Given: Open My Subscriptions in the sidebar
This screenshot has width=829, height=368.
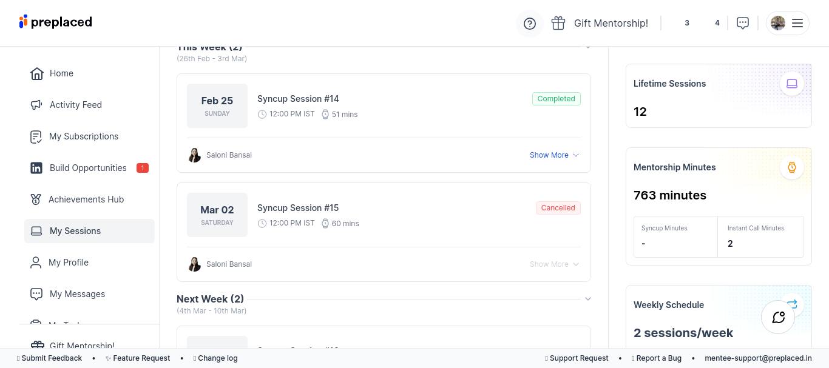Looking at the screenshot, I should tap(84, 136).
